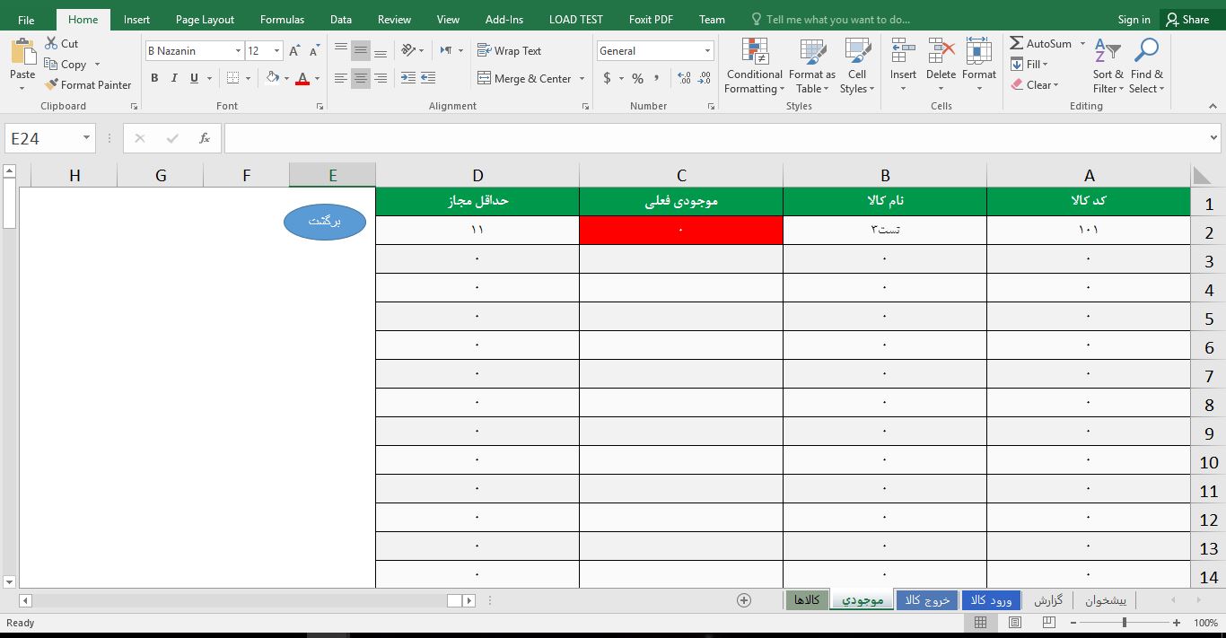The width and height of the screenshot is (1226, 638).
Task: Switch to Normal view in status bar
Action: [x=980, y=623]
